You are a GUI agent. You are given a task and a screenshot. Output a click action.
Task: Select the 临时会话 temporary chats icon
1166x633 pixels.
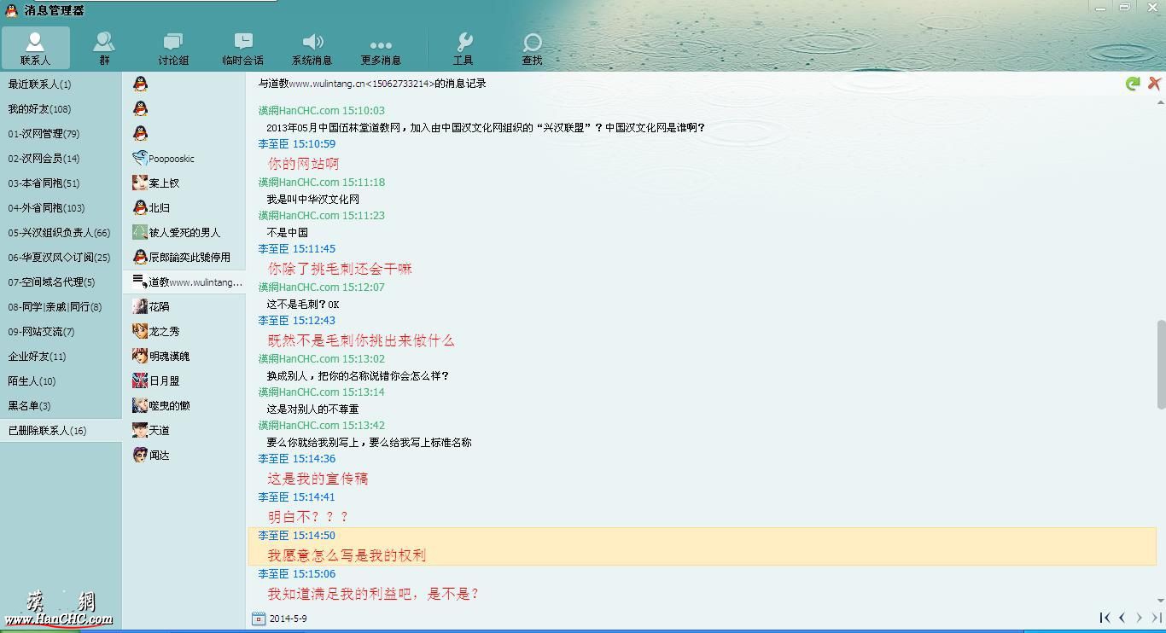point(242,48)
